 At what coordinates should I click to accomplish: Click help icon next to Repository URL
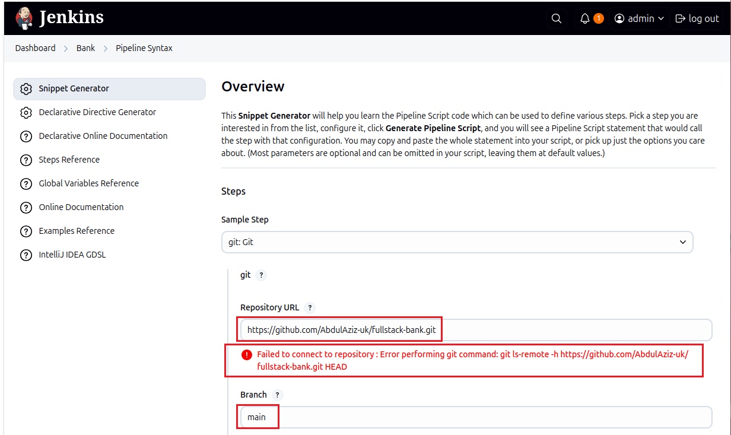[x=309, y=307]
